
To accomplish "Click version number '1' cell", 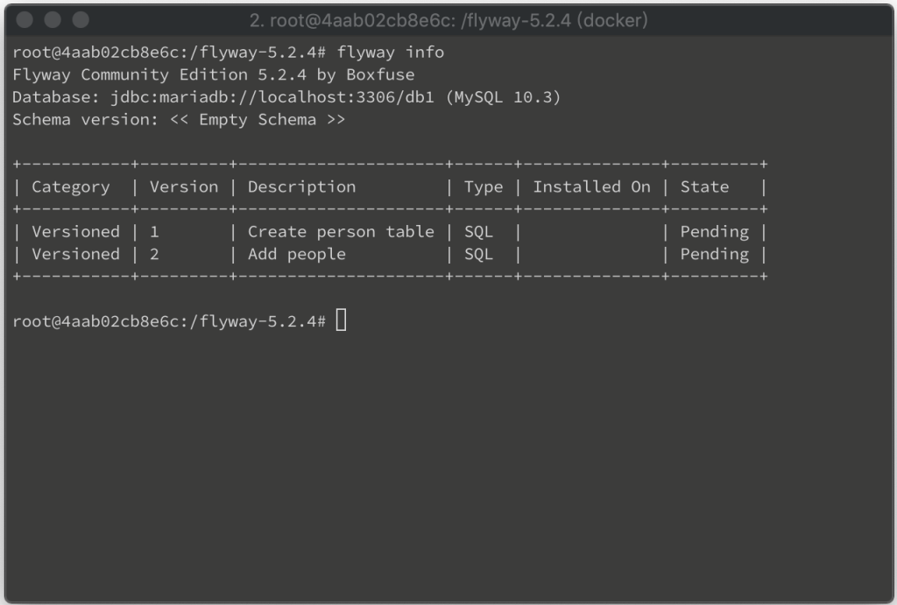I will point(154,232).
